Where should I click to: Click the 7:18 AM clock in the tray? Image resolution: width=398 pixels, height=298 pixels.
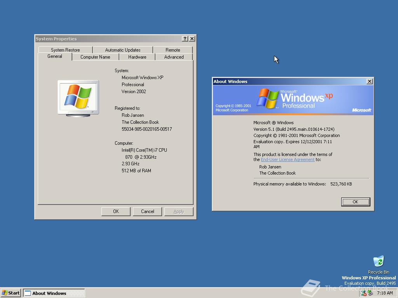point(384,293)
